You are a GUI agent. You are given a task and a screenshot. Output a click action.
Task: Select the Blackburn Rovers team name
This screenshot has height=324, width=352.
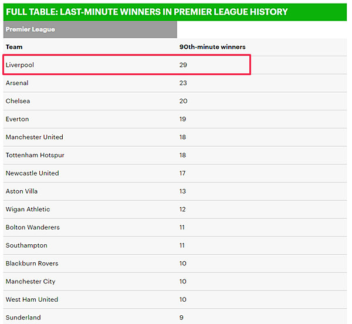(x=32, y=264)
